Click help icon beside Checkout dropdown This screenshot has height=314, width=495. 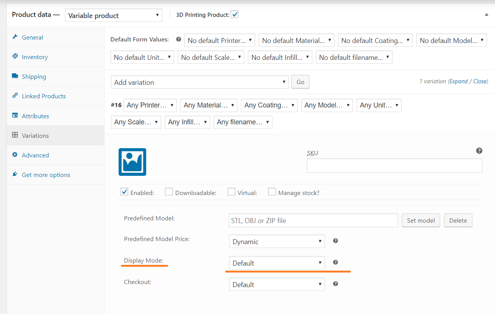335,284
